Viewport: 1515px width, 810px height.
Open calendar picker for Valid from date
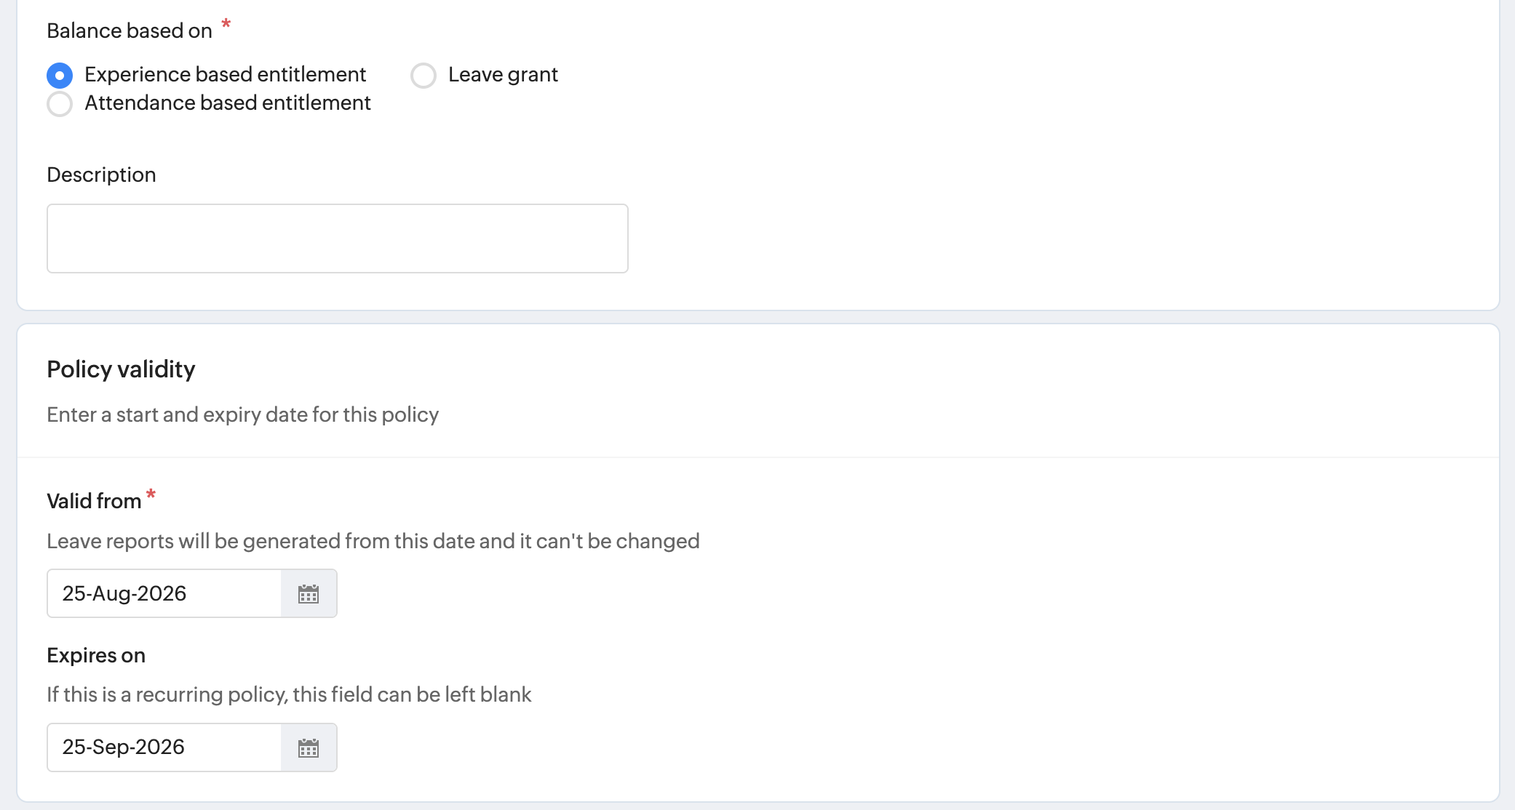[x=309, y=594]
